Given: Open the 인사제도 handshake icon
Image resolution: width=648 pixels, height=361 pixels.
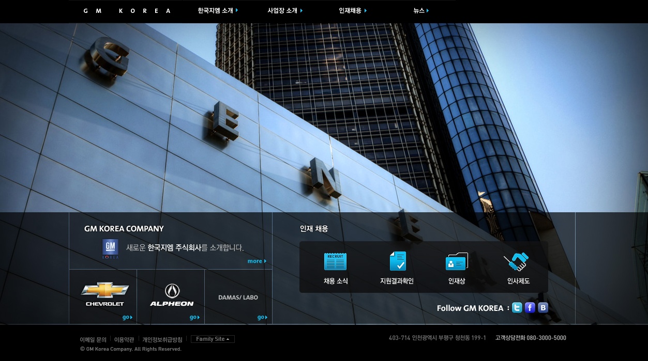Looking at the screenshot, I should (516, 262).
